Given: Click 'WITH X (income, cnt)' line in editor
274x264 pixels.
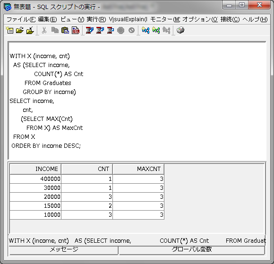Looking at the screenshot, I should pyautogui.click(x=40, y=56).
